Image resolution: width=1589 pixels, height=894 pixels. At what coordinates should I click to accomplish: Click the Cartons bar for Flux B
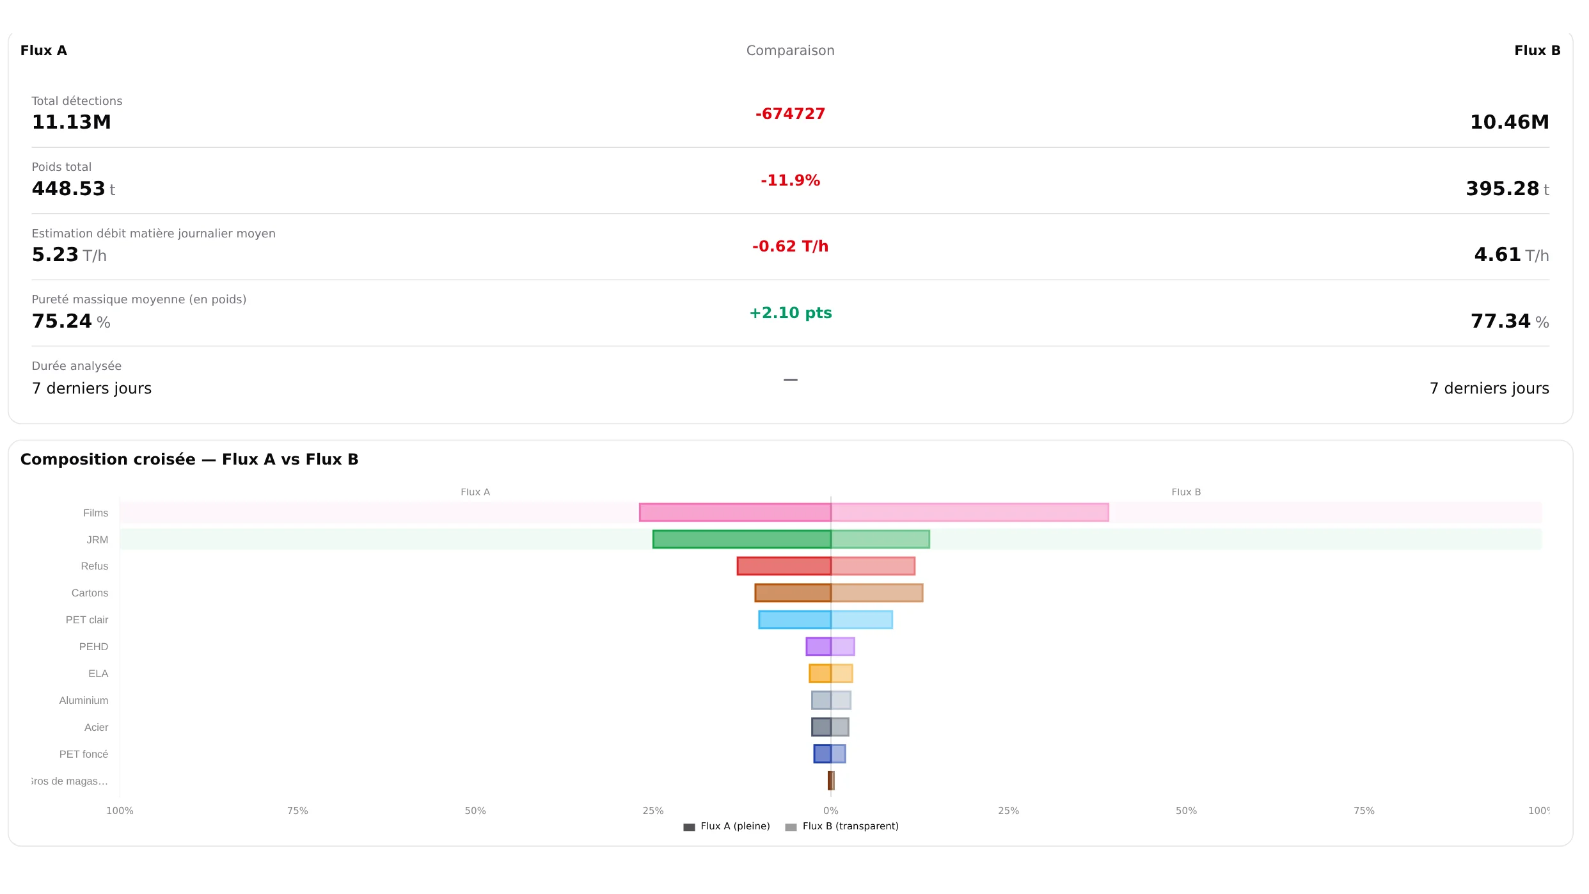[x=877, y=593]
